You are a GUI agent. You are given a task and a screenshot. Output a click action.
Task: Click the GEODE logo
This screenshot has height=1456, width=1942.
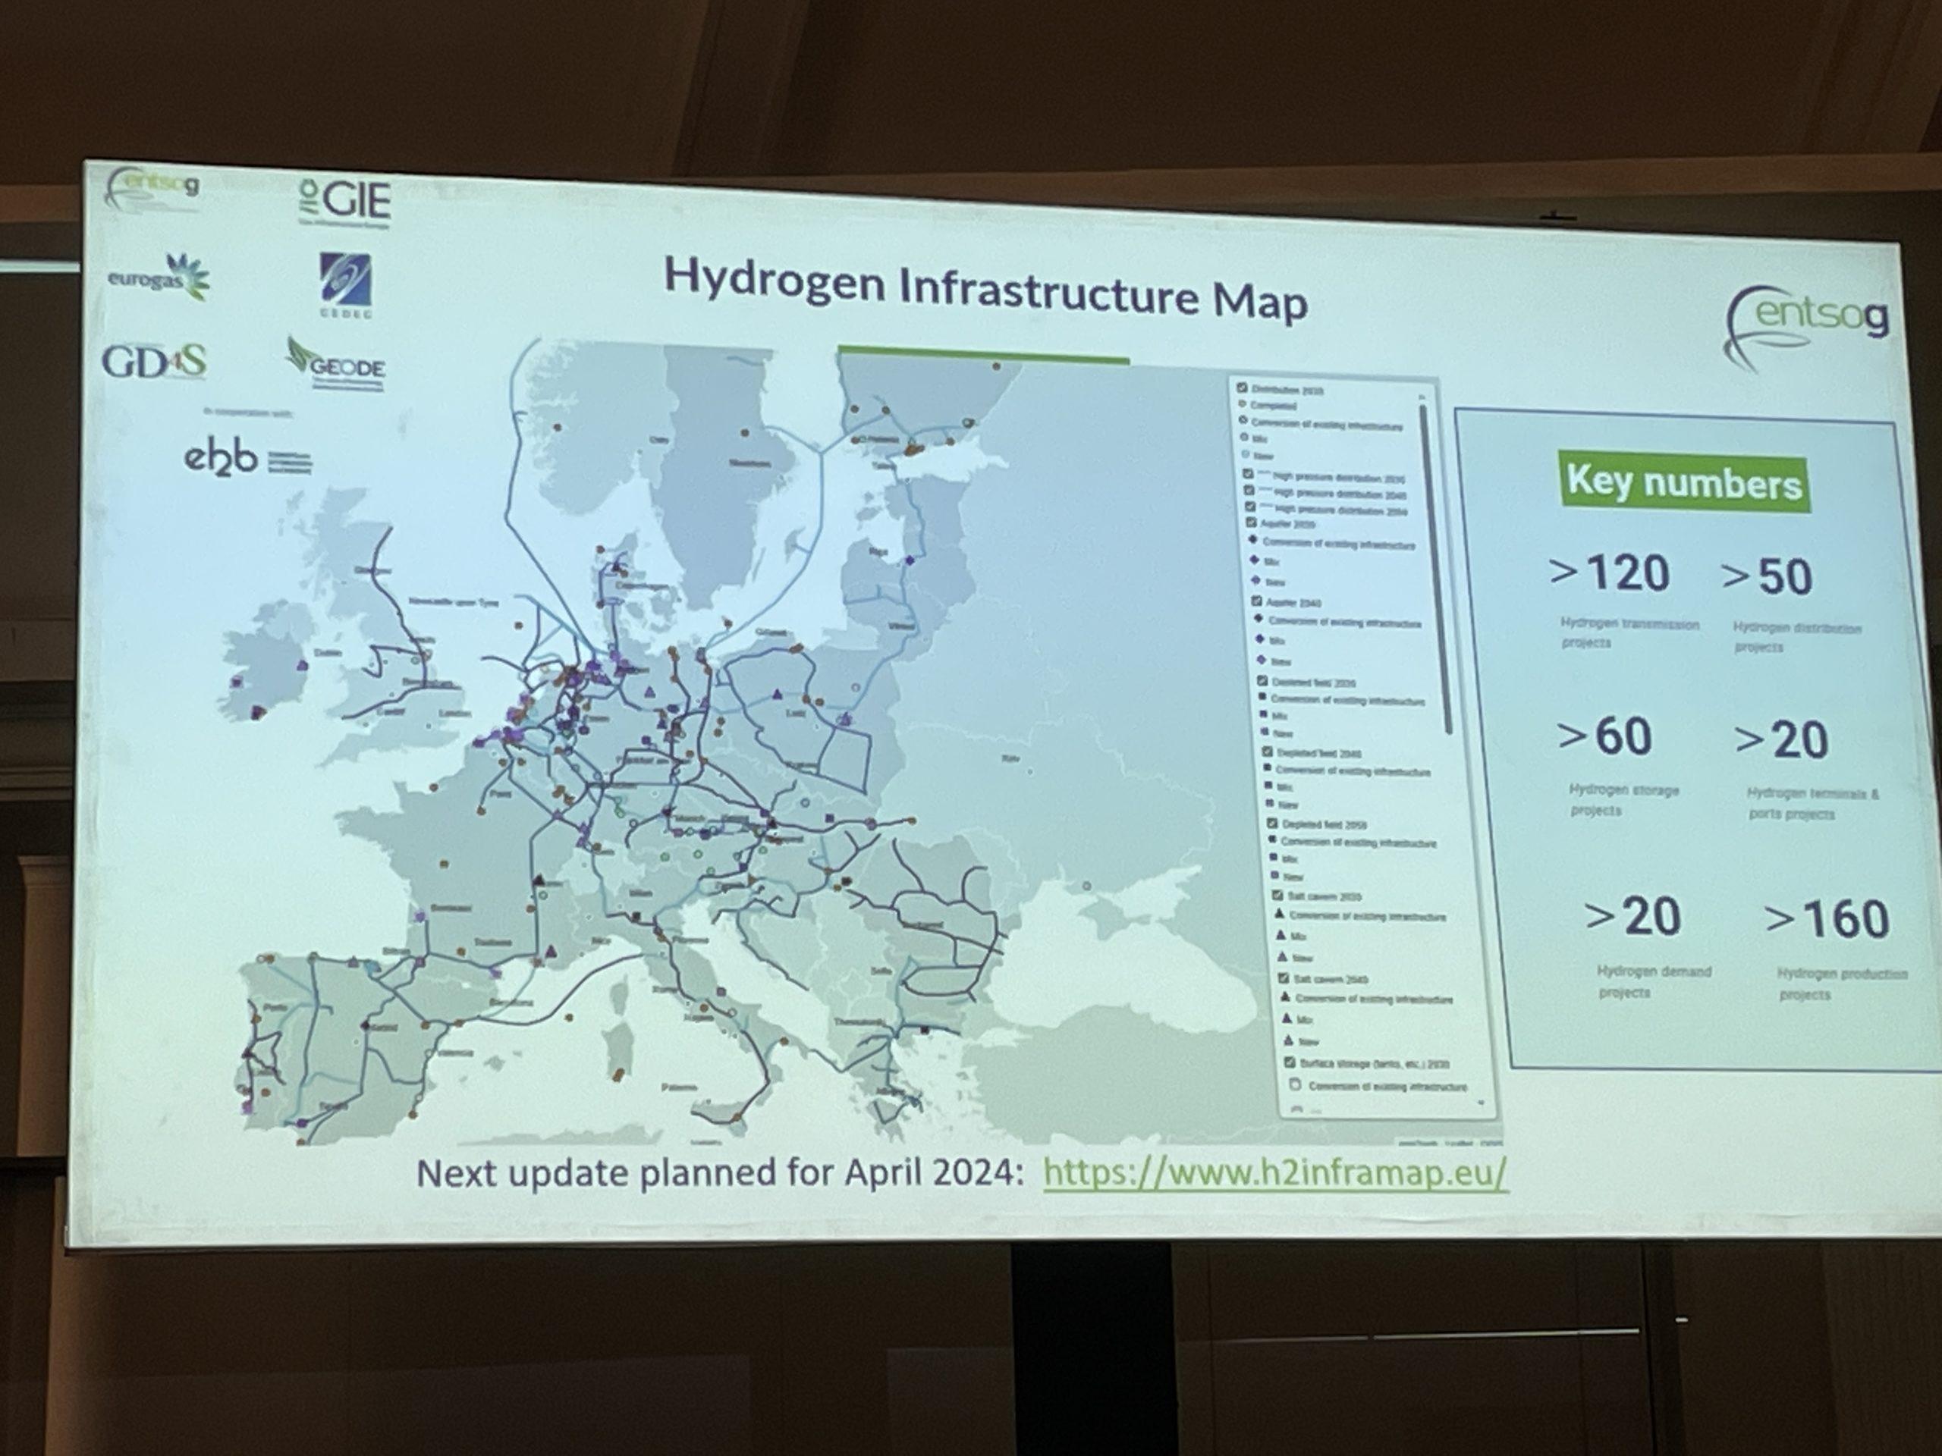(335, 364)
